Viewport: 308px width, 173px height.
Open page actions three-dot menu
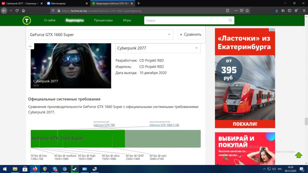(x=236, y=10)
